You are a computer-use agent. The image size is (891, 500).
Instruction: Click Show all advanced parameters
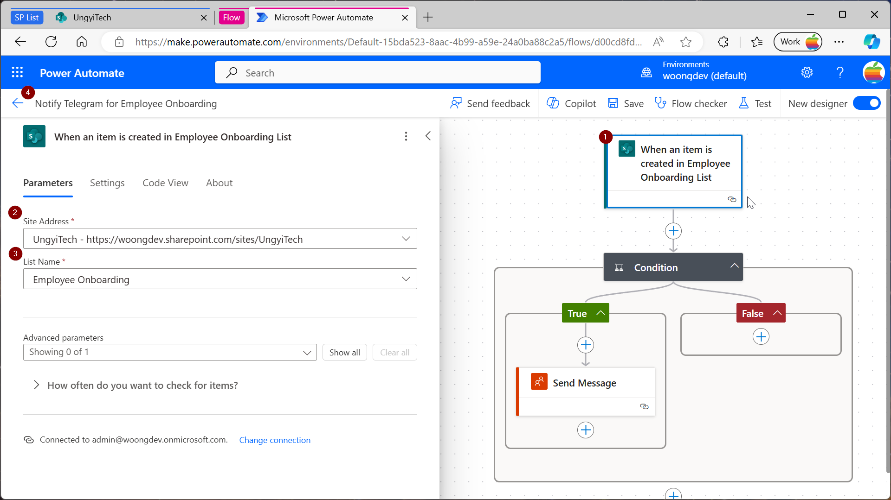pos(345,352)
